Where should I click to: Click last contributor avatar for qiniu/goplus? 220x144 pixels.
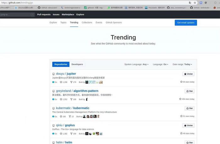click(x=101, y=134)
